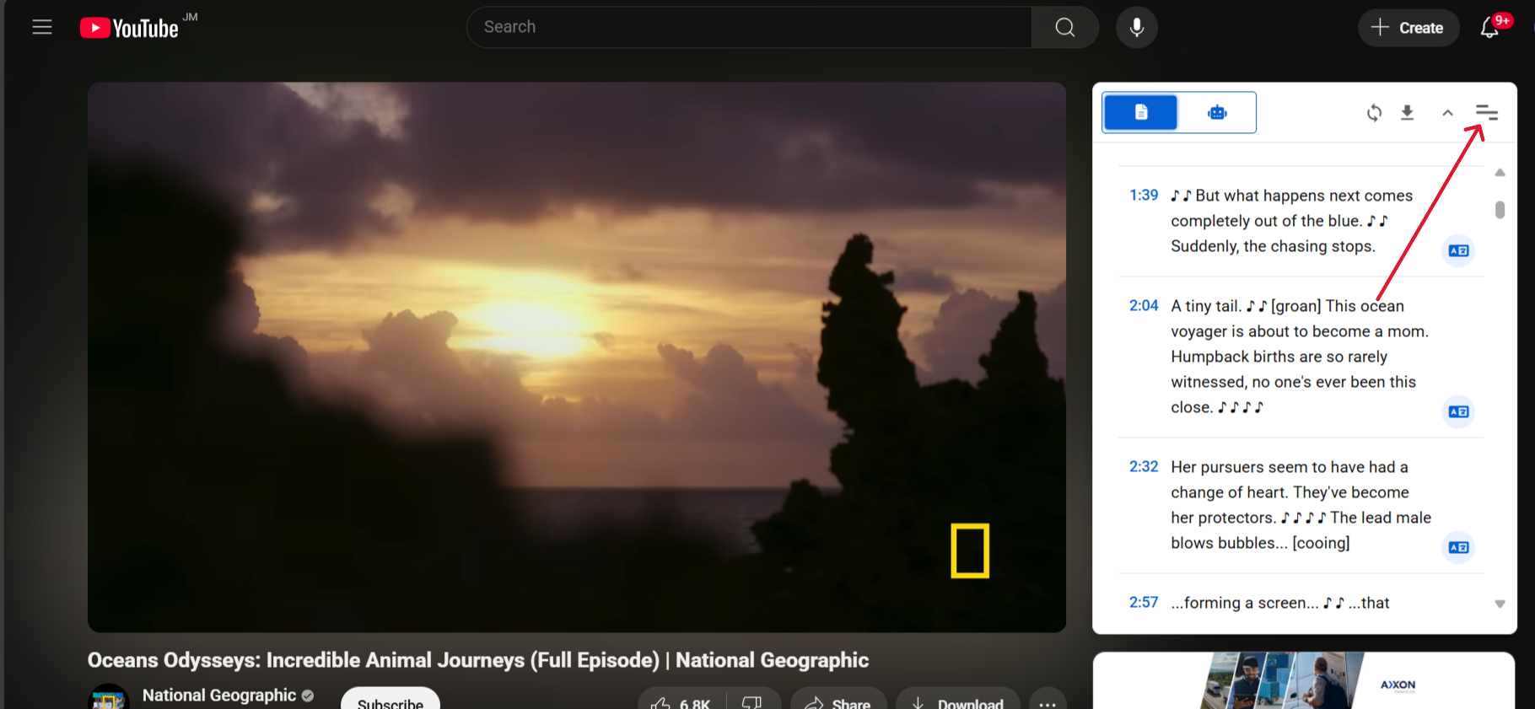This screenshot has width=1535, height=709.
Task: Open the transcript panel menu icon
Action: click(1486, 113)
